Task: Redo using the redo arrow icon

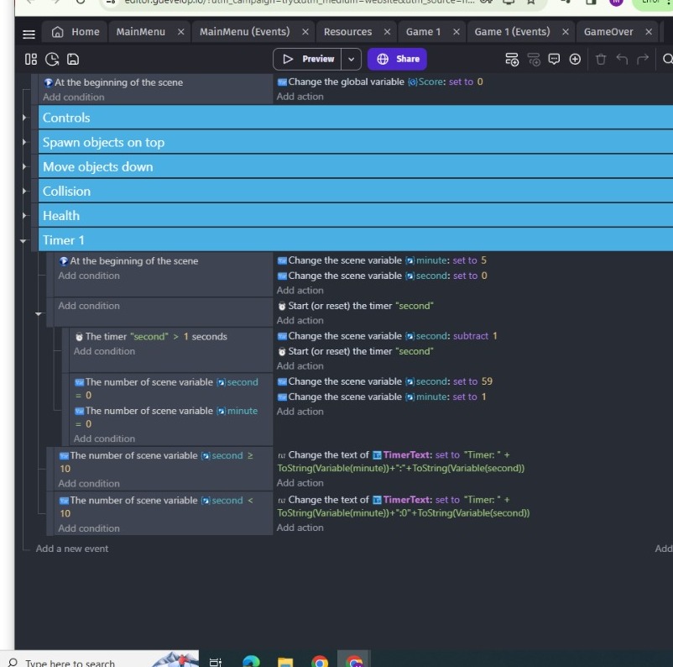Action: (642, 60)
